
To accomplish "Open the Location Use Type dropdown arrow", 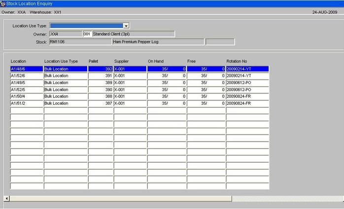I will click(126, 26).
